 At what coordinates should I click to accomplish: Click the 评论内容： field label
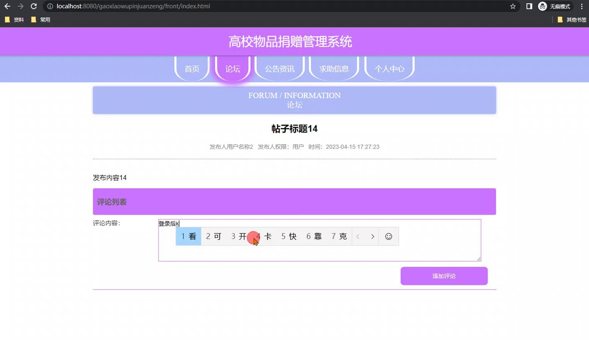point(106,223)
